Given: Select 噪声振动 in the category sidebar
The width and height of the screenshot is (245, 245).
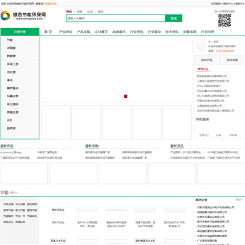Looking at the screenshot, I should [12, 88].
